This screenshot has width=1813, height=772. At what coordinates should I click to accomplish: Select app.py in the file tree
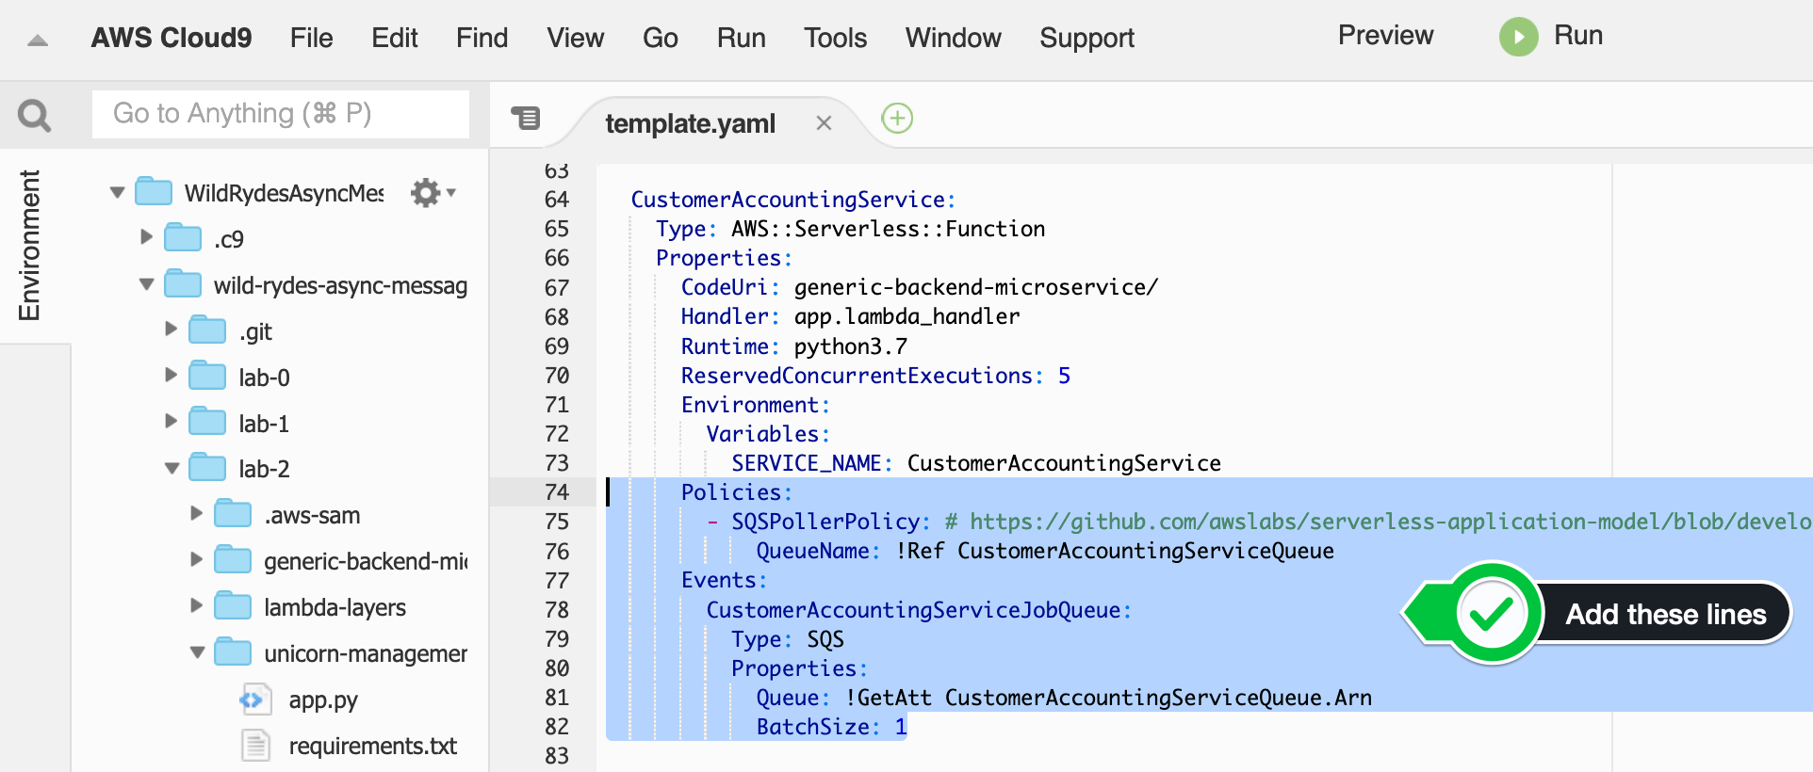323,700
